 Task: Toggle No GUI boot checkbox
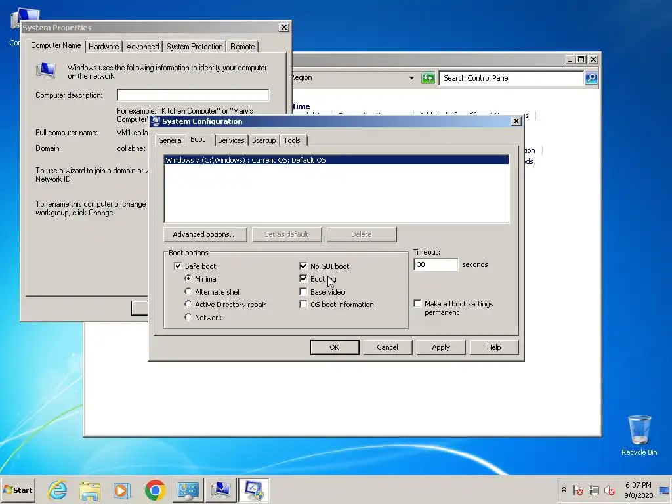303,266
